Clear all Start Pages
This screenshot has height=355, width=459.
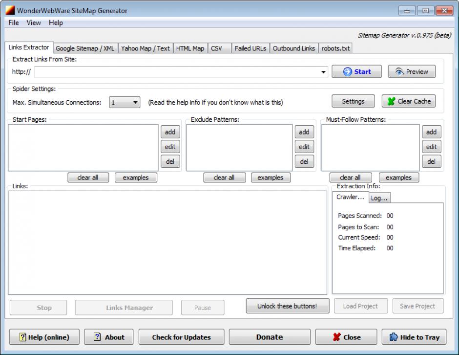(x=88, y=177)
